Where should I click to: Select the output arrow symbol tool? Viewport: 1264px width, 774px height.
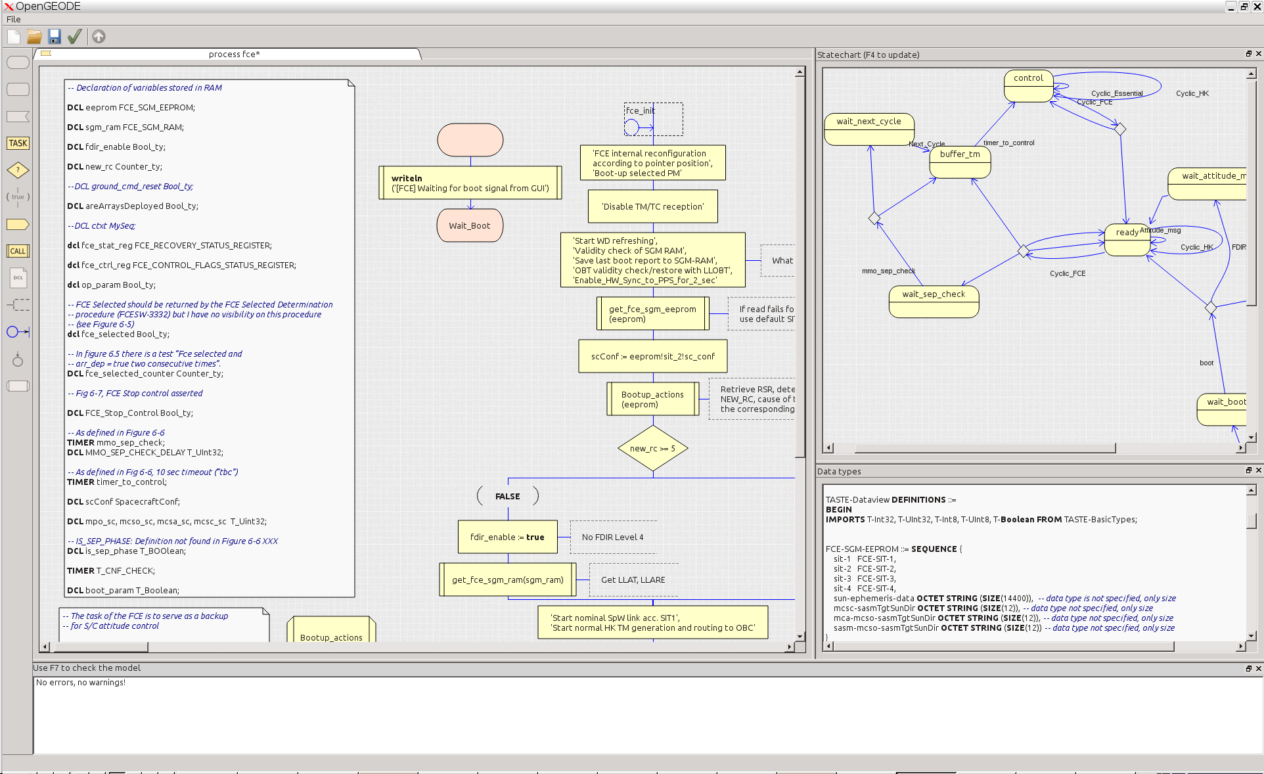[18, 224]
